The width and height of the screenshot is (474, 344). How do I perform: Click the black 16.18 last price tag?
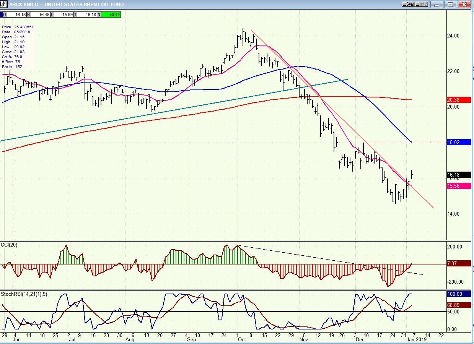coord(458,175)
